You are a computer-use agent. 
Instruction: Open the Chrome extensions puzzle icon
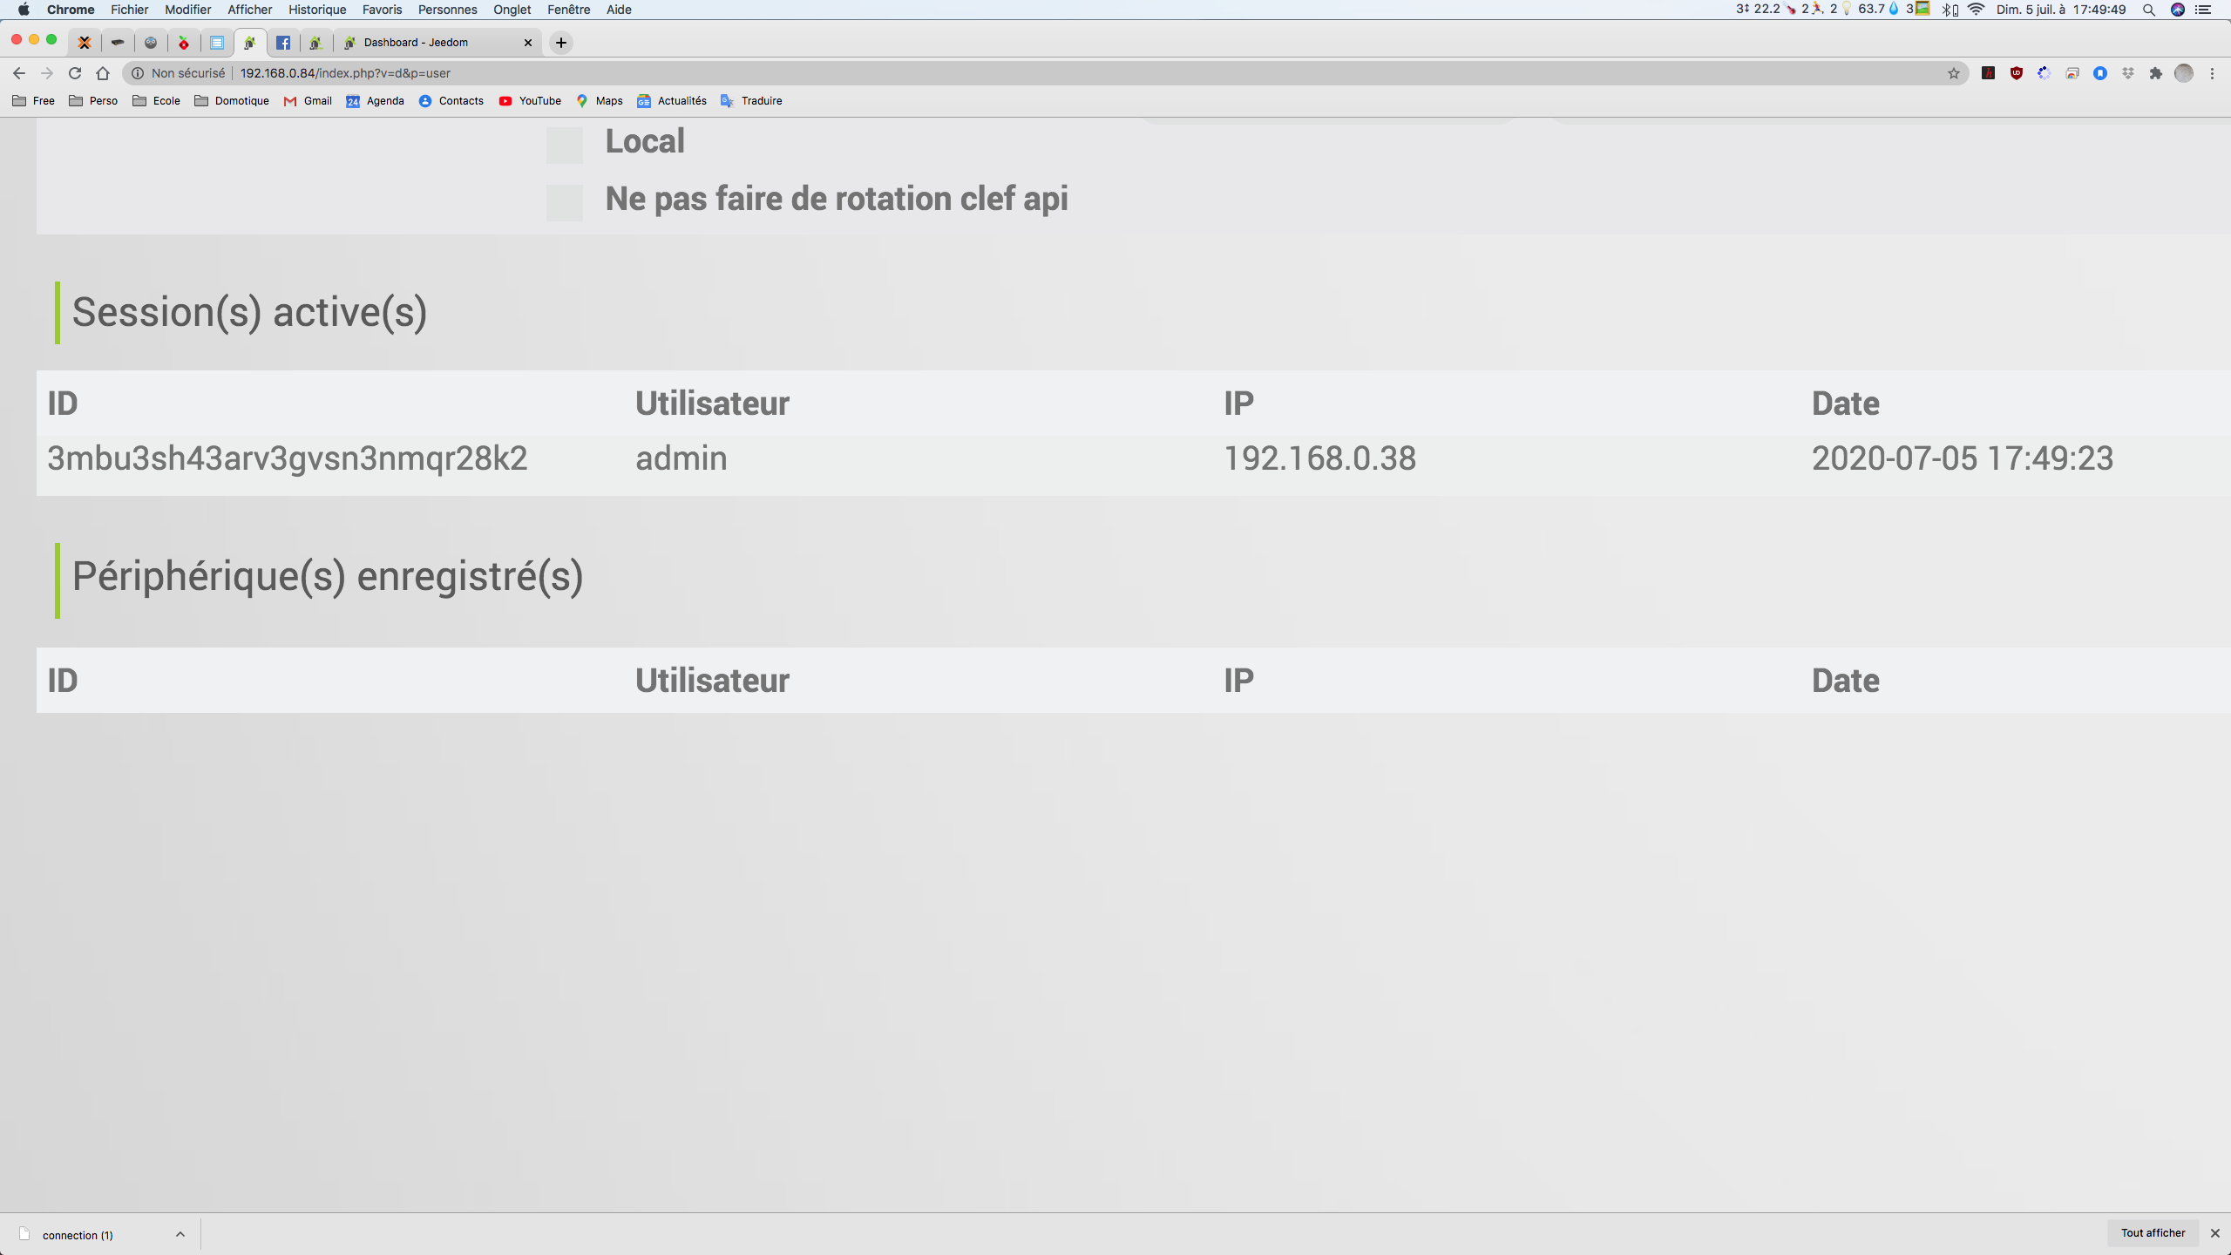click(2156, 73)
